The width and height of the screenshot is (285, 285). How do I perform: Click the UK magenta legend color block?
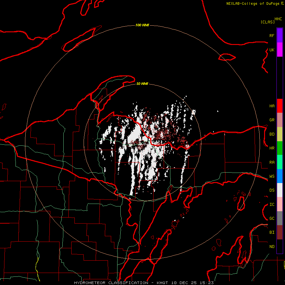click(x=280, y=50)
